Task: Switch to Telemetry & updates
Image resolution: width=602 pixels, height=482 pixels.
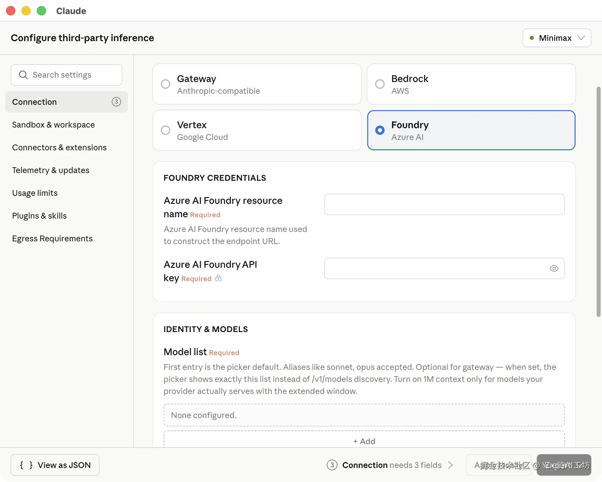Action: point(51,170)
